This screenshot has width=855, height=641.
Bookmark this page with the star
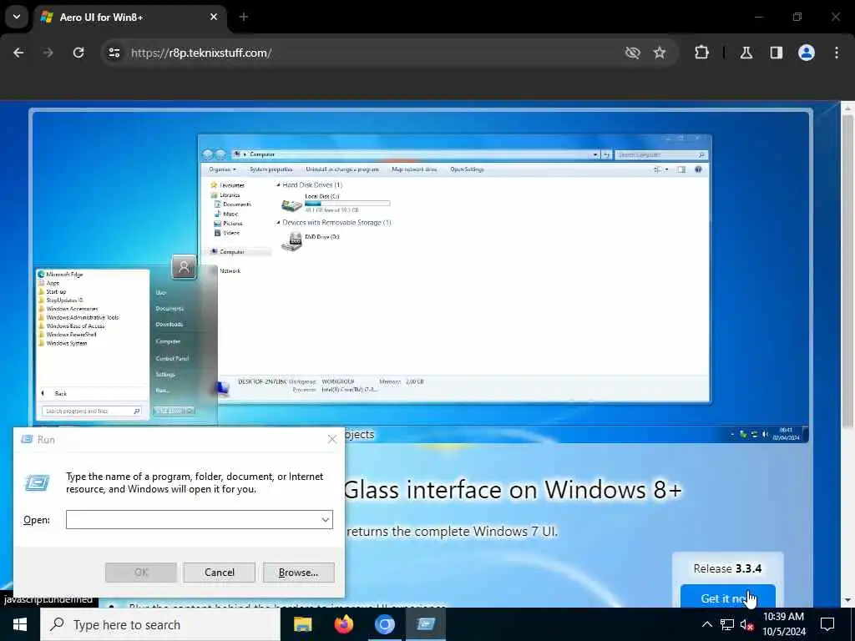[x=660, y=53]
